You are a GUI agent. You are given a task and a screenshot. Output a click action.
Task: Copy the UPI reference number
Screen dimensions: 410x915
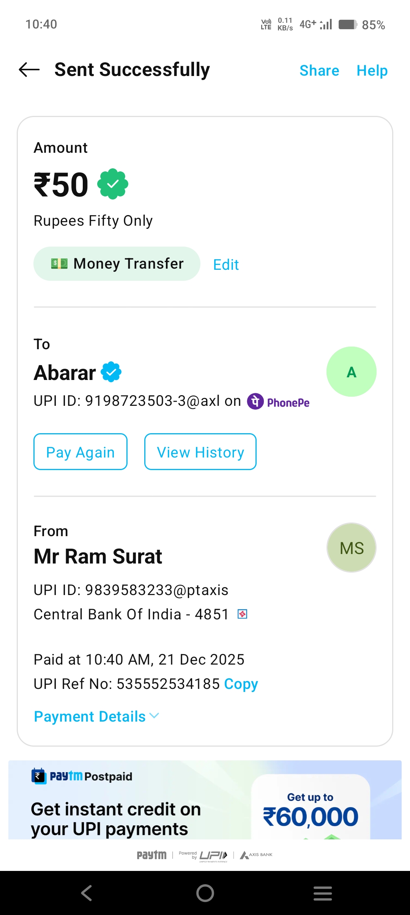click(241, 684)
